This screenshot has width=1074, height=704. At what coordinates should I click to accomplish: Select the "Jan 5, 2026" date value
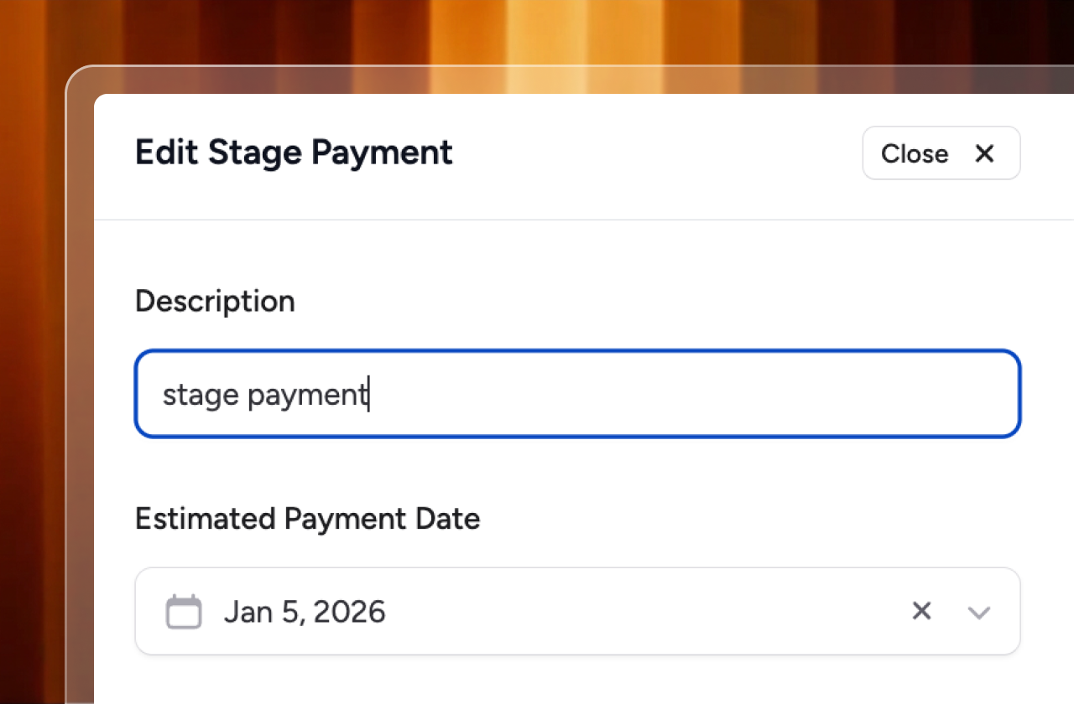[x=305, y=612]
